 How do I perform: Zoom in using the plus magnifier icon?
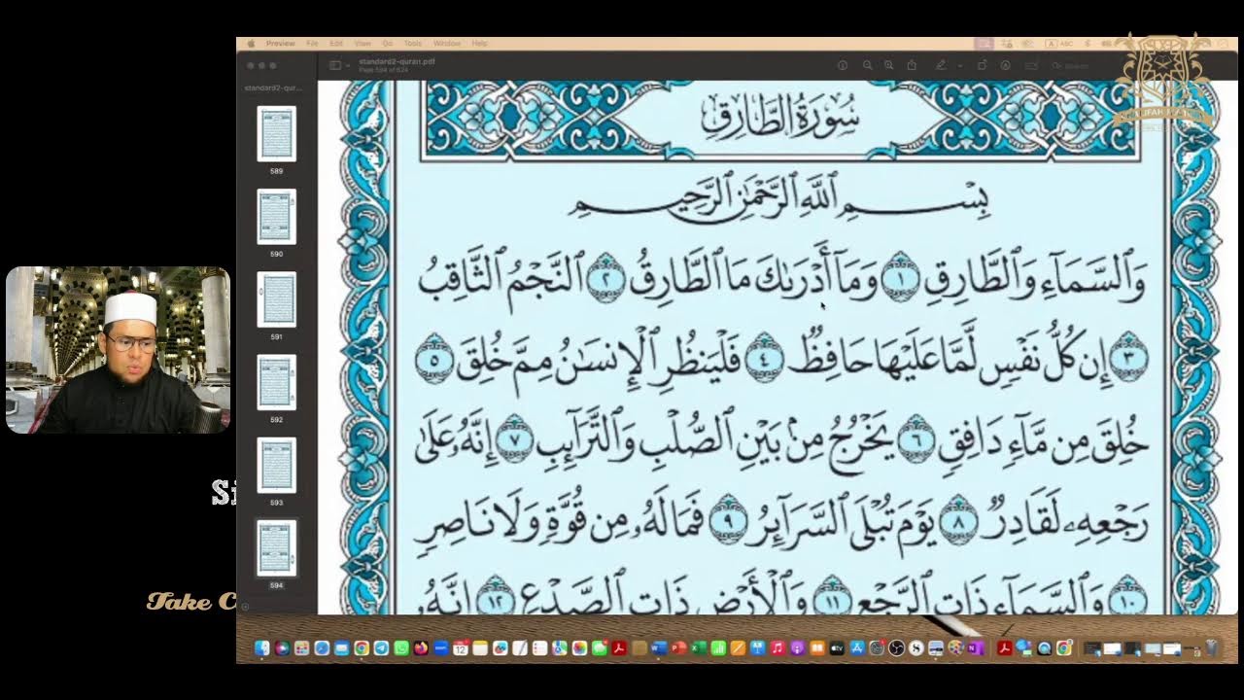pyautogui.click(x=888, y=65)
